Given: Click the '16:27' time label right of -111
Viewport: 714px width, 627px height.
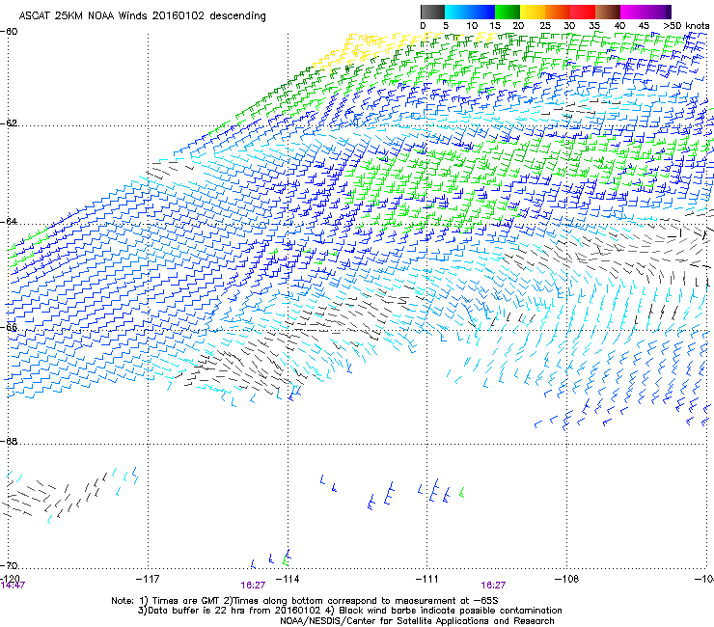Looking at the screenshot, I should point(493,586).
